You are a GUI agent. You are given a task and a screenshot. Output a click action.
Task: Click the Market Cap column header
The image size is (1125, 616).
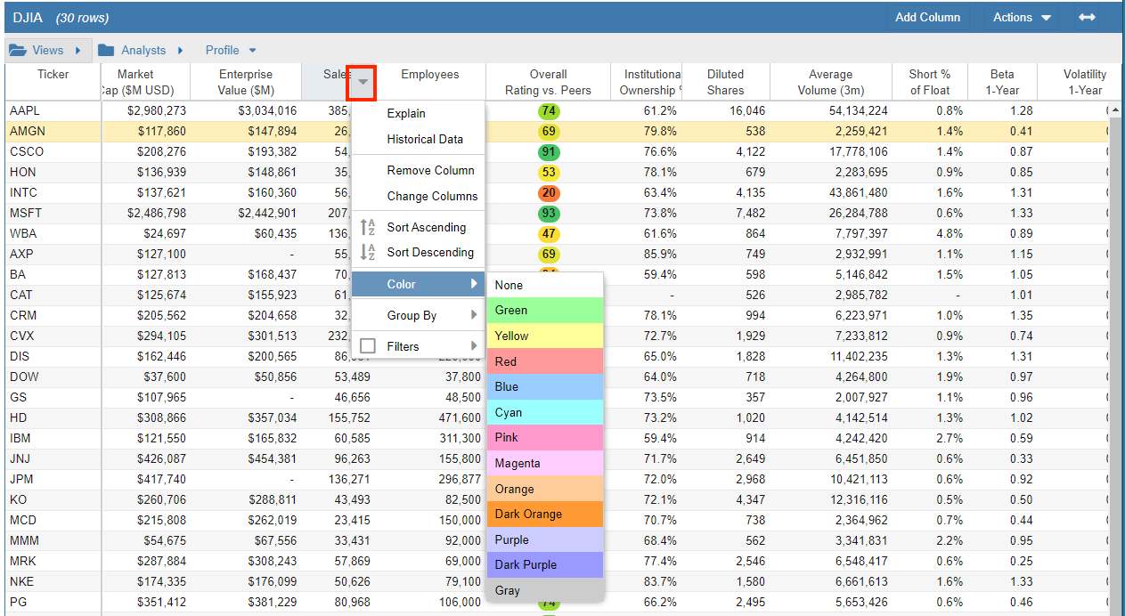135,82
